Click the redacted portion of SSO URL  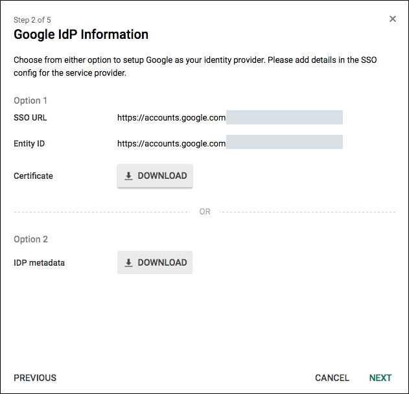[284, 118]
